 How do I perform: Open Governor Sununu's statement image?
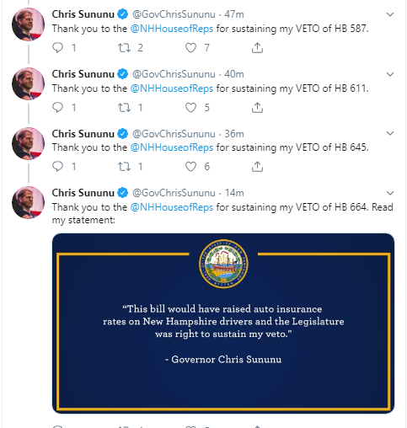click(223, 323)
